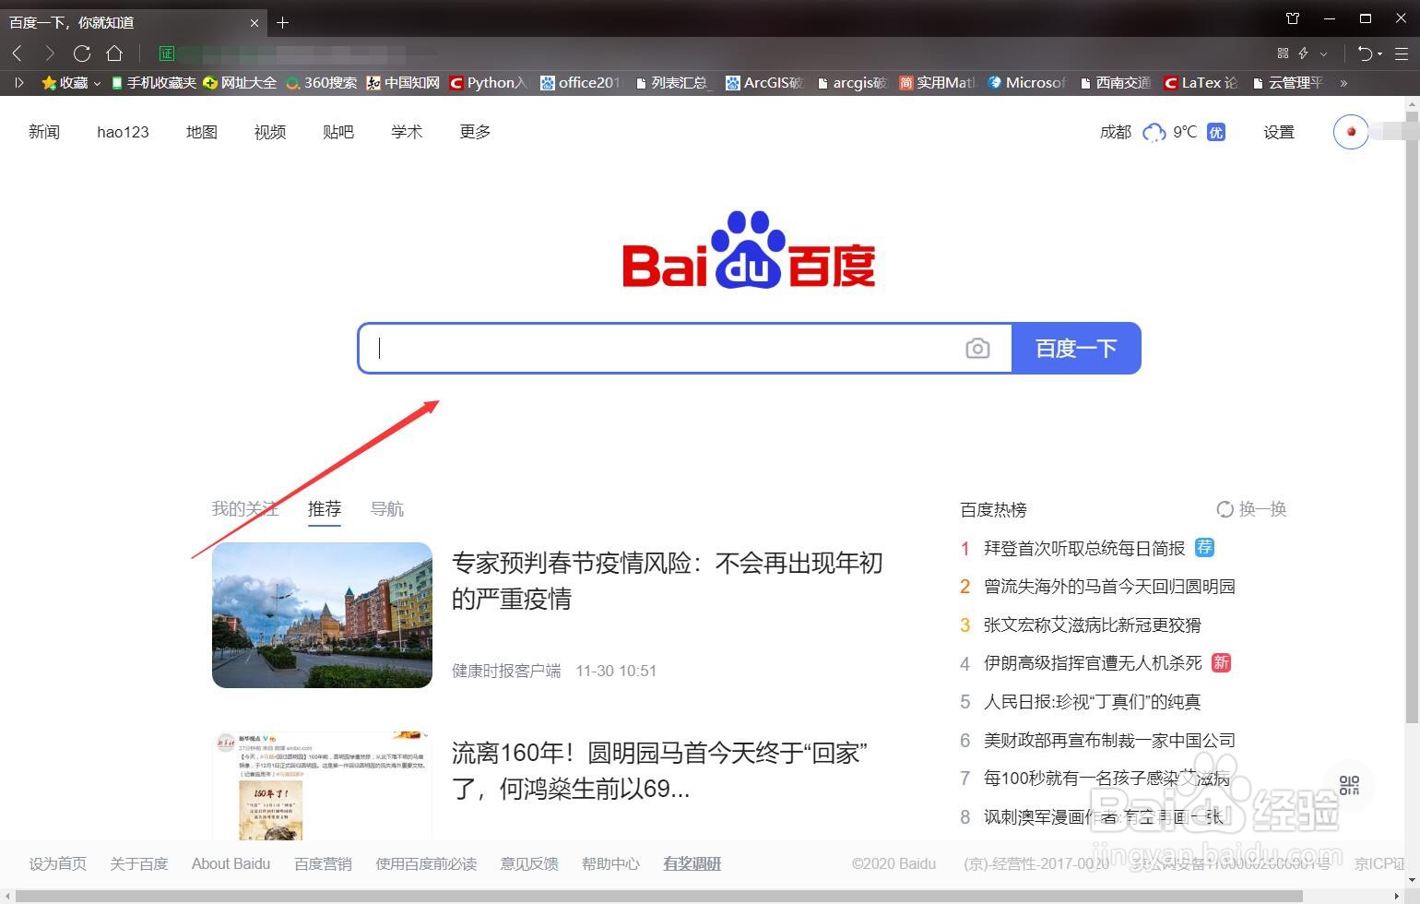Open headline 专家预判春节疫情风险
1420x904 pixels.
click(x=668, y=581)
